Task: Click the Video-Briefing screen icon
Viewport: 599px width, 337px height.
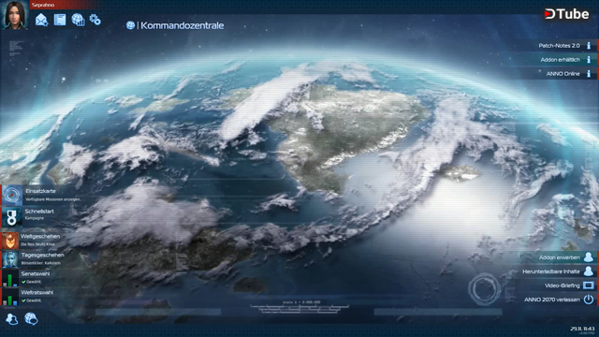Action: click(589, 286)
